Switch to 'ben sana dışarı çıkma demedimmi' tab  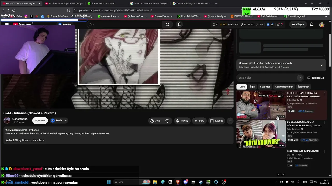pyautogui.click(x=191, y=3)
